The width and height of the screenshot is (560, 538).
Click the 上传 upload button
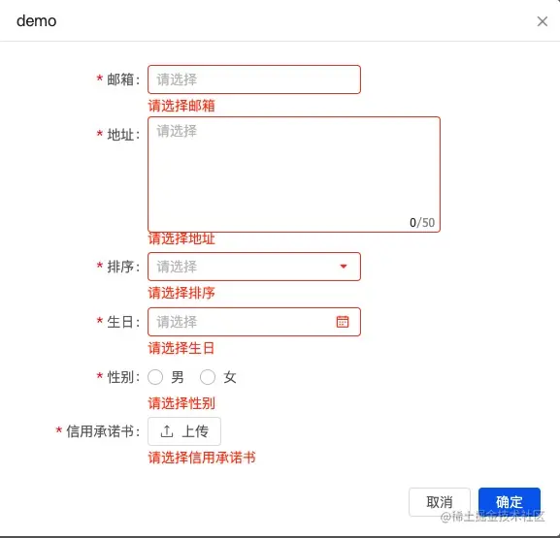click(184, 431)
